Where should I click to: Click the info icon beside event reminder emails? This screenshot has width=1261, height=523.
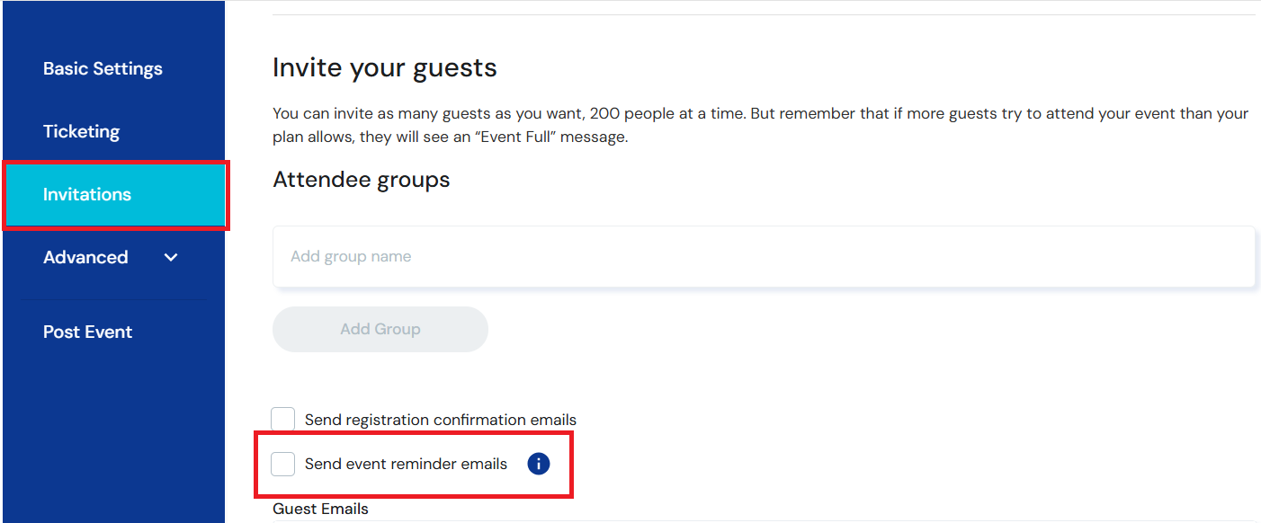538,464
